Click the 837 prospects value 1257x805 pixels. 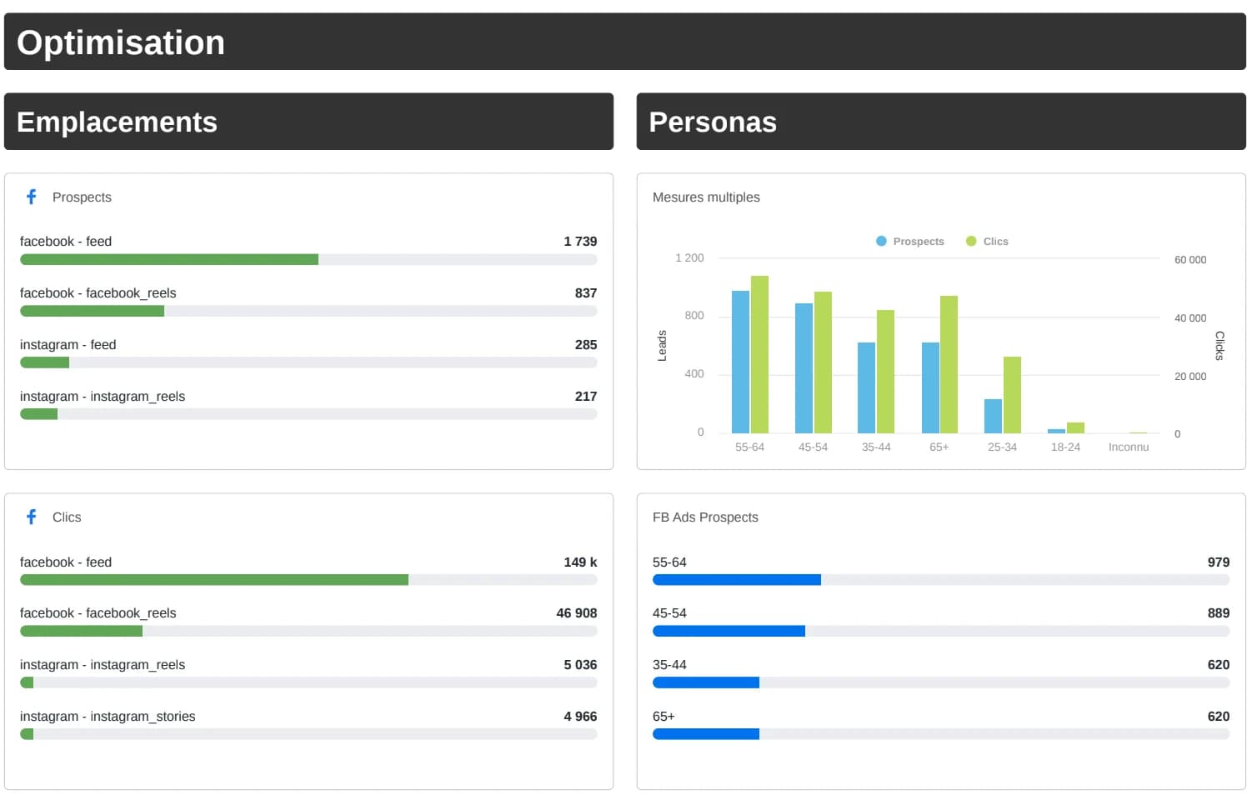(586, 292)
